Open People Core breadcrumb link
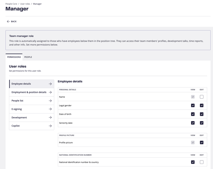Image resolution: width=213 pixels, height=169 pixels. 11,4
